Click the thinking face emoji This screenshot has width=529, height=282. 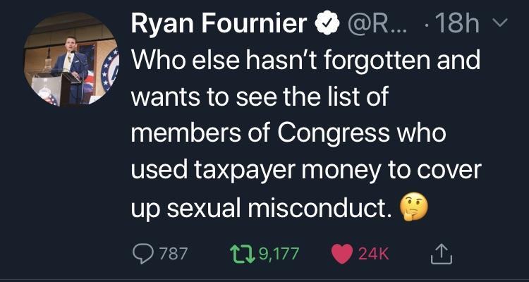[x=415, y=209]
